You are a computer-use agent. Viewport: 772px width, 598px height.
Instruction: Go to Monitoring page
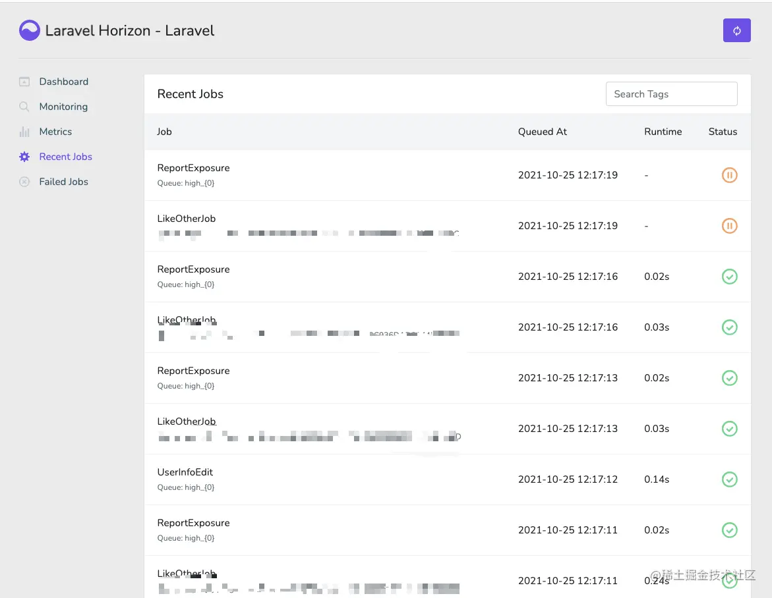tap(63, 107)
